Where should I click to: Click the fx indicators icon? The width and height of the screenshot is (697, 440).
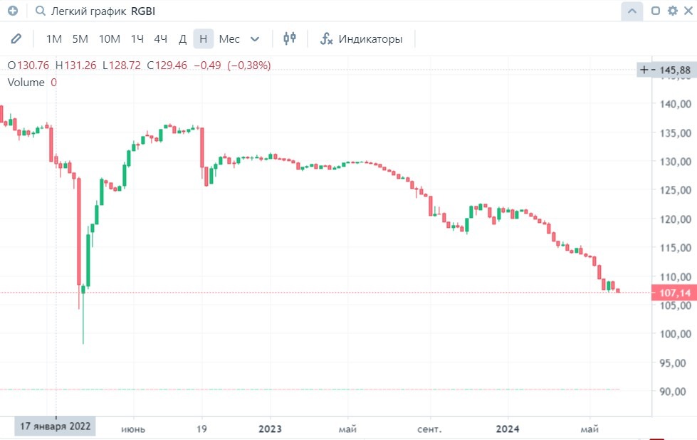tap(327, 38)
